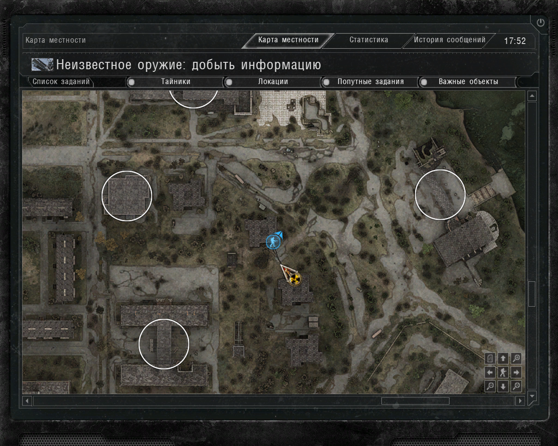Zoom out with the minus magnifier
558x446 pixels.
coord(490,386)
